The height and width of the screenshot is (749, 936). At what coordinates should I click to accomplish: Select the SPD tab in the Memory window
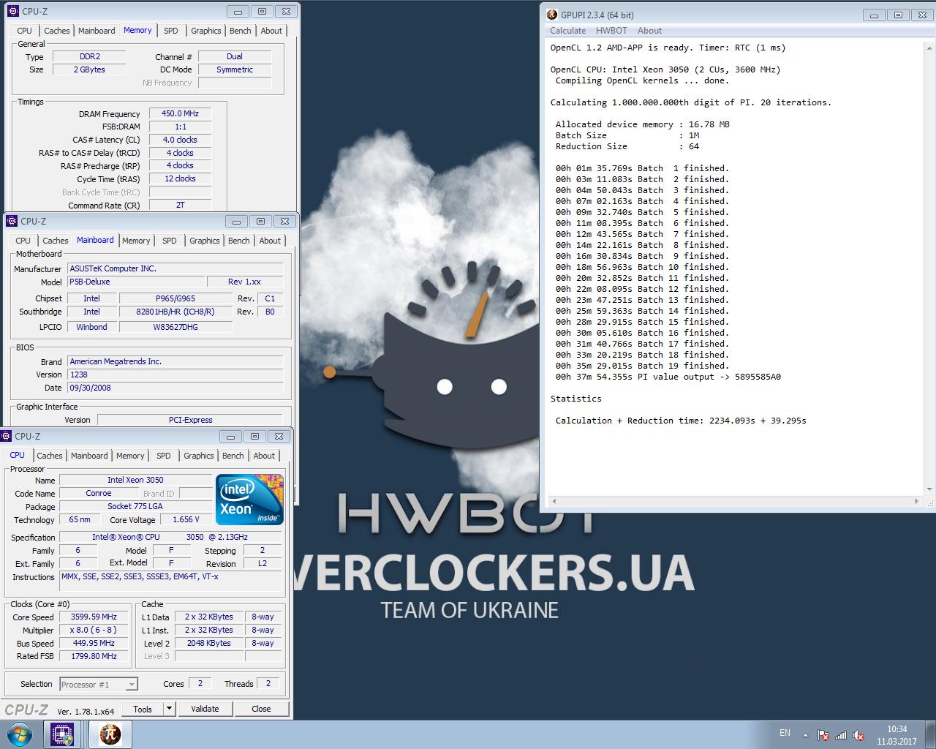(171, 31)
